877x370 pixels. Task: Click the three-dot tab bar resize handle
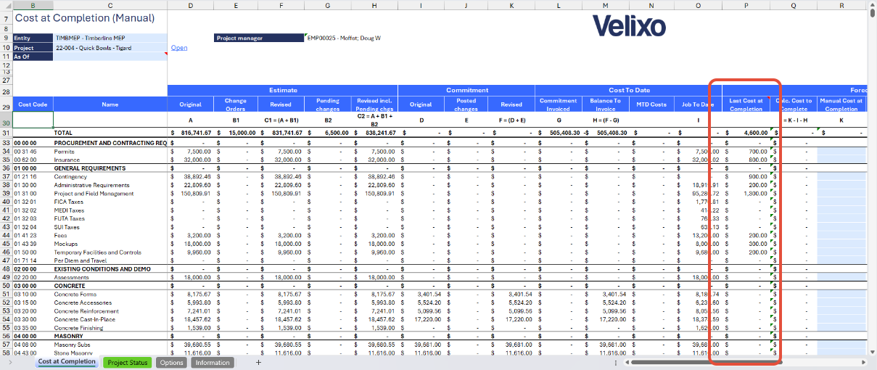tap(616, 362)
